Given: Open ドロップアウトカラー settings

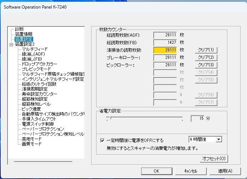Looking at the screenshot, I should tap(39, 64).
